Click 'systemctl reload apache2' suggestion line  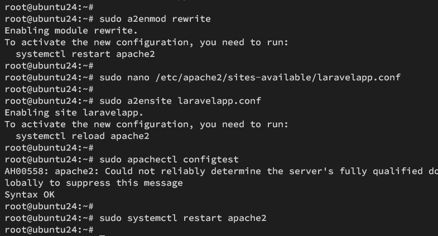click(83, 136)
